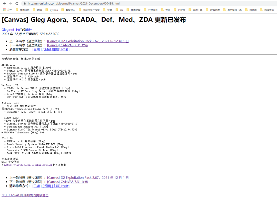Click the 'Agora 3.19:' section title
This screenshot has height=197, width=277.
[9, 65]
